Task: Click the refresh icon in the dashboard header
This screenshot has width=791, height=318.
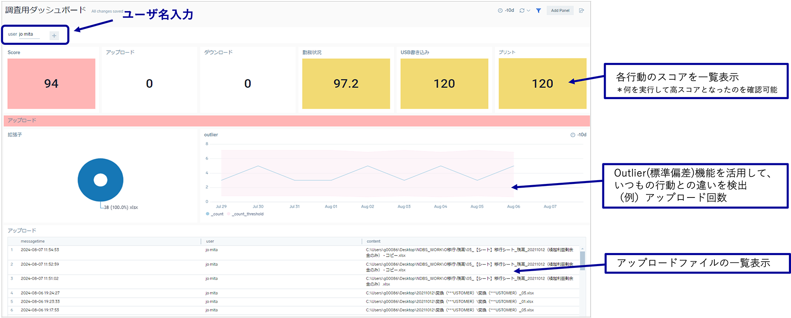Action: click(522, 11)
